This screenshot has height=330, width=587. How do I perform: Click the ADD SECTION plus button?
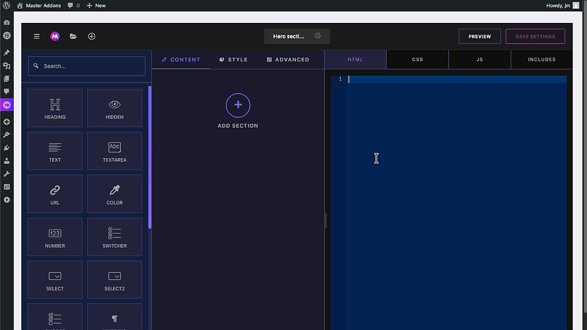coord(238,105)
